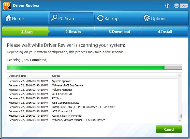This screenshot has width=190, height=139.
Task: Open the Home tab label
Action: click(18, 19)
